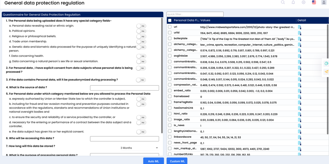The image size is (329, 164).
Task: Toggle explicit consent given switch
Action: pyautogui.click(x=141, y=132)
